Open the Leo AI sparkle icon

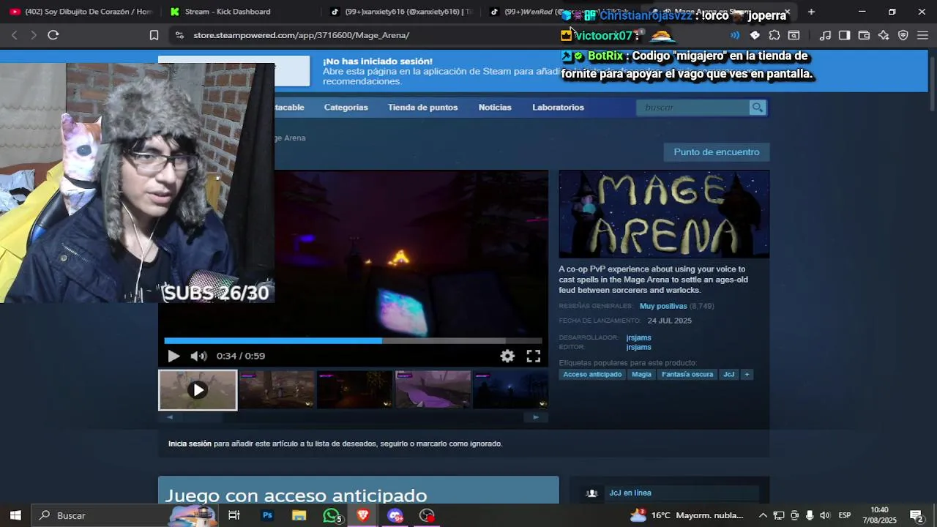(884, 35)
